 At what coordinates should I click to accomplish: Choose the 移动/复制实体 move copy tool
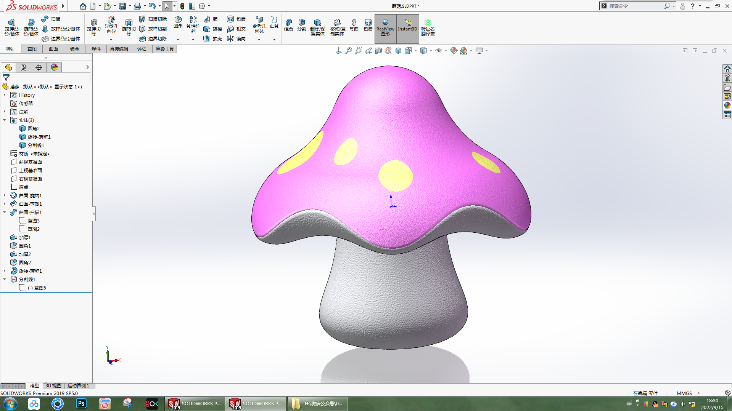pyautogui.click(x=338, y=27)
